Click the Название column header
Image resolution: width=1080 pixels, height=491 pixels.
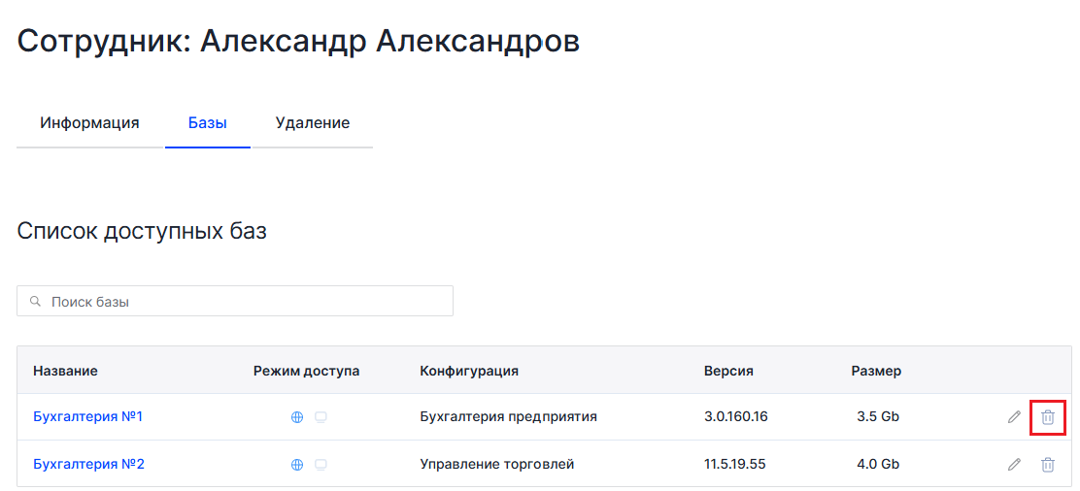65,372
